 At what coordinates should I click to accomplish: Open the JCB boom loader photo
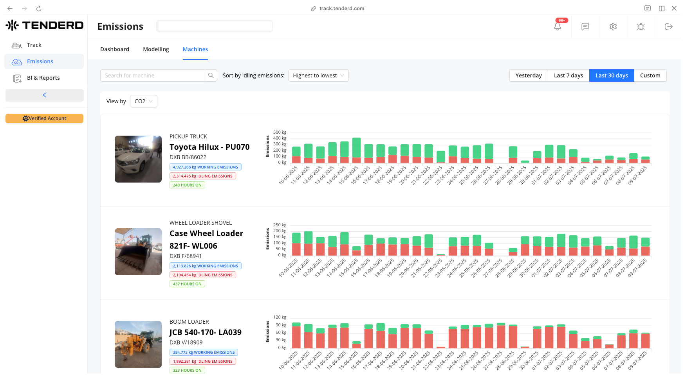[x=138, y=344]
